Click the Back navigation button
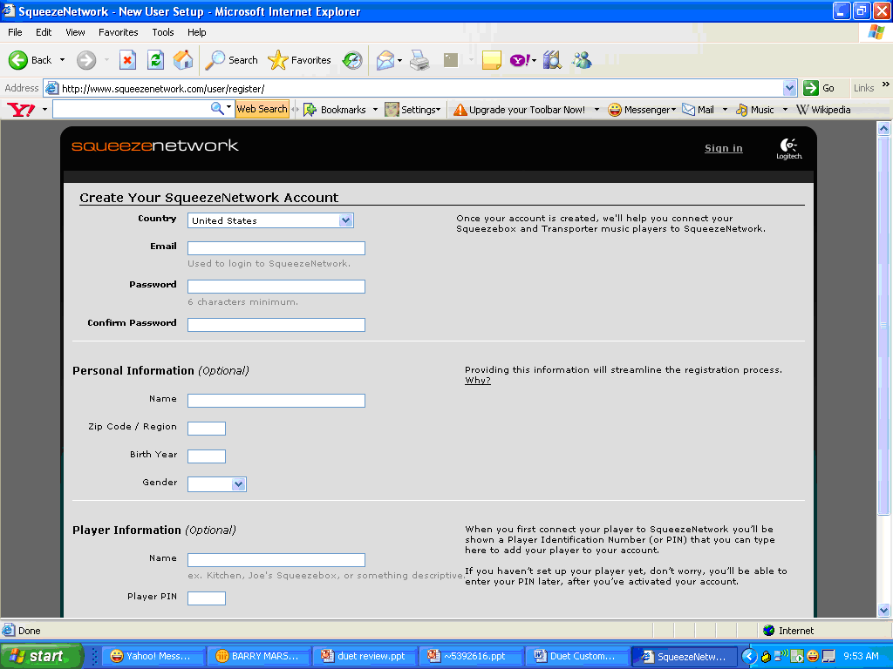This screenshot has height=669, width=893. [x=31, y=60]
